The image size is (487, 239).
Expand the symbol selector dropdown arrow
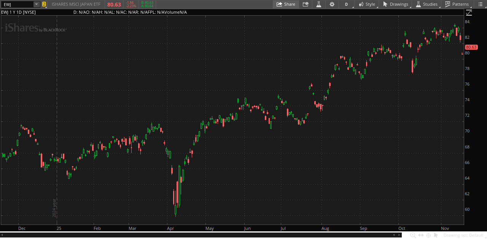[x=37, y=4]
